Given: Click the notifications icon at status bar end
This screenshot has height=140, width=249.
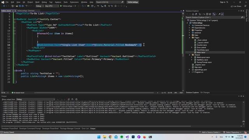Looking at the screenshot, I should click(x=245, y=132).
